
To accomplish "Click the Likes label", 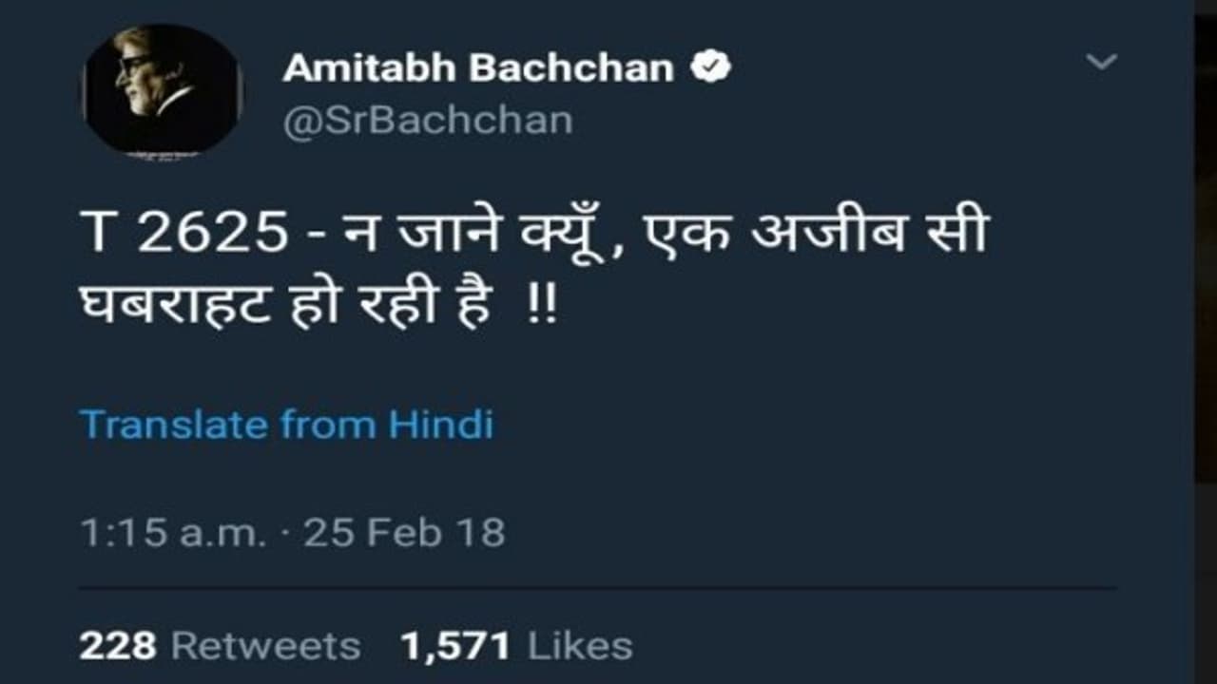I will click(580, 647).
